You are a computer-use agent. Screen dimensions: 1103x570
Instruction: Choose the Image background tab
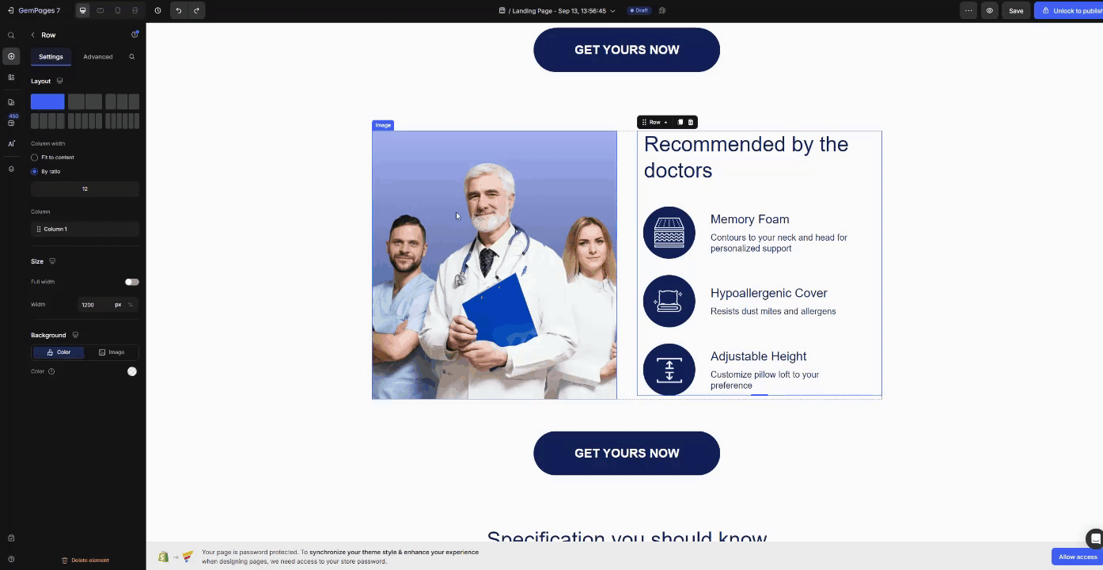[x=112, y=352]
